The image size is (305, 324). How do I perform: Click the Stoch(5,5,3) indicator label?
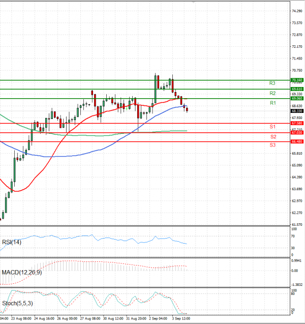click(x=17, y=303)
